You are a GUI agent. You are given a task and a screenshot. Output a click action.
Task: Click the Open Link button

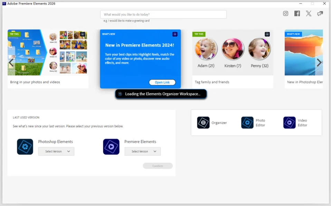(x=162, y=82)
